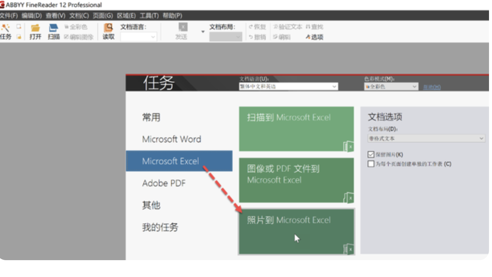The height and width of the screenshot is (277, 492).
Task: Open the 任务 (Task) wizard toolbar button
Action: click(5, 32)
